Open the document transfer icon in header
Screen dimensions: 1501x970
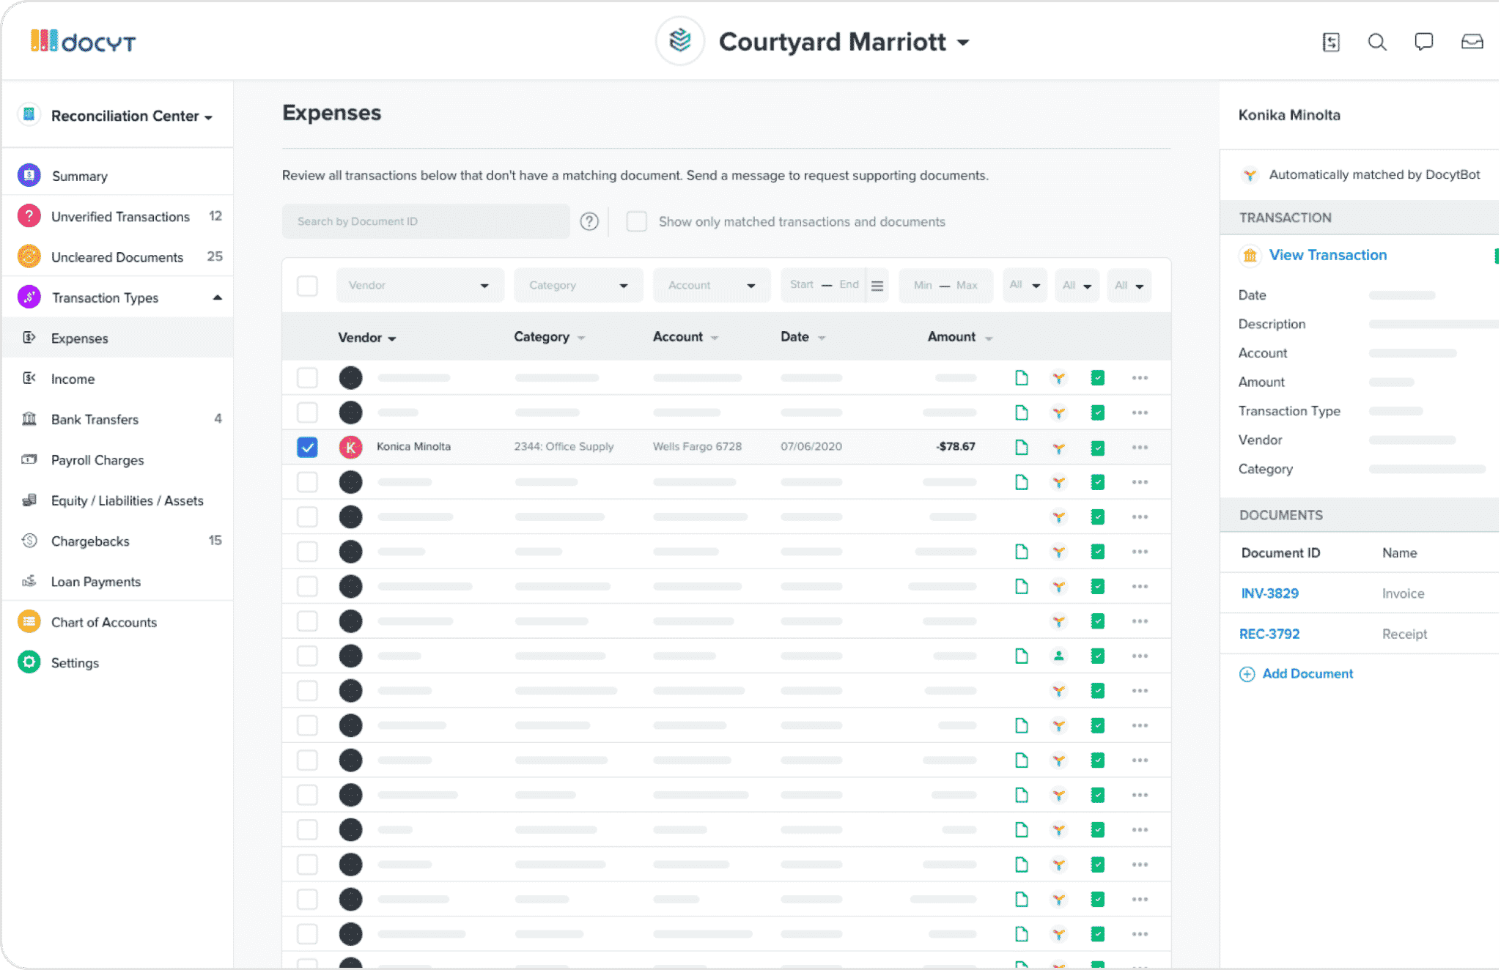1331,42
